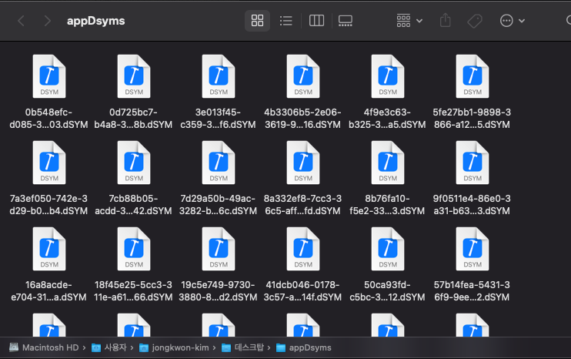Click filename text 8b76fa10-f5e2-33...3.dSYM
The width and height of the screenshot is (571, 359).
point(387,205)
